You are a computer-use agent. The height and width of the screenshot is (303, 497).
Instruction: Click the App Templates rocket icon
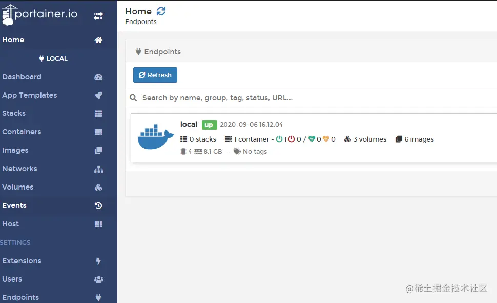pyautogui.click(x=98, y=95)
